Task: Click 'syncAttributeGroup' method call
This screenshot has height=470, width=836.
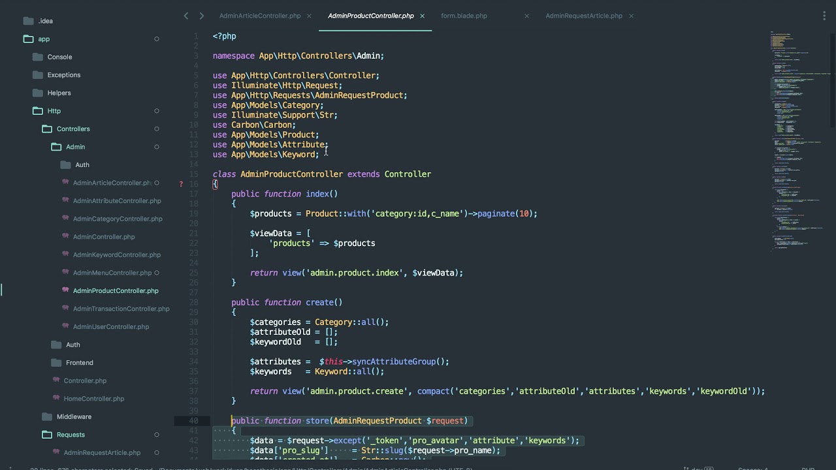Action: [394, 362]
